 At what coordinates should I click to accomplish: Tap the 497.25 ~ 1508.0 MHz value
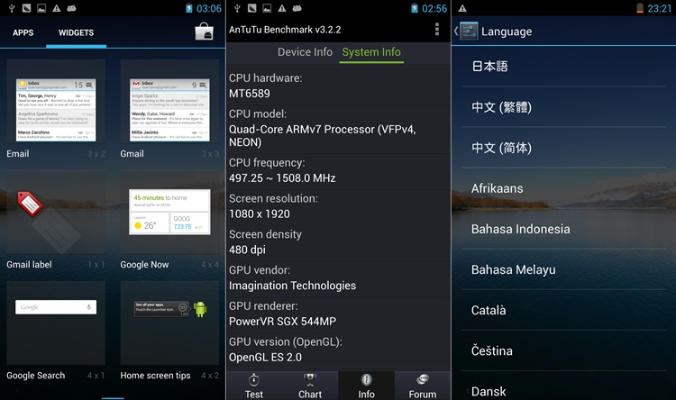[282, 178]
